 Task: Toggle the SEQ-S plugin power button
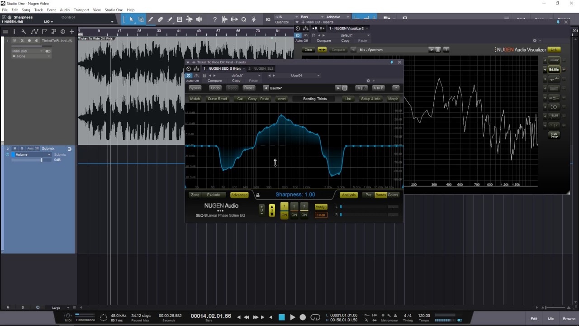coord(189,75)
